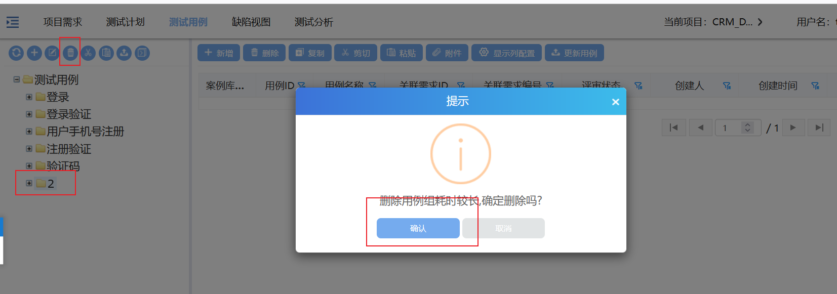Viewport: 837px width, 294px height.
Task: Click the filter icon beside 用例名称
Action: [373, 85]
